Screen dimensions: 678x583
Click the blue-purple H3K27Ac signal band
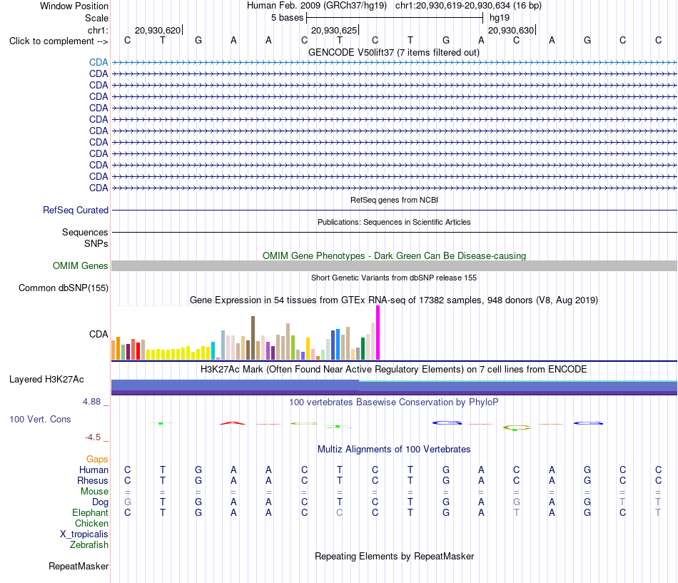(394, 387)
